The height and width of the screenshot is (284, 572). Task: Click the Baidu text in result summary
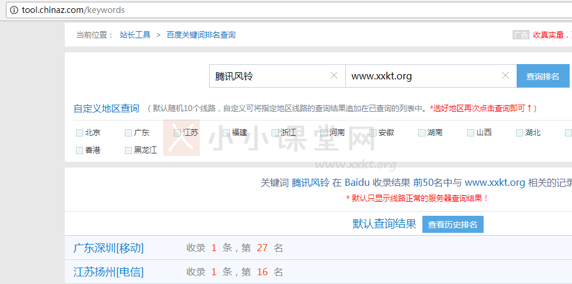pos(357,183)
